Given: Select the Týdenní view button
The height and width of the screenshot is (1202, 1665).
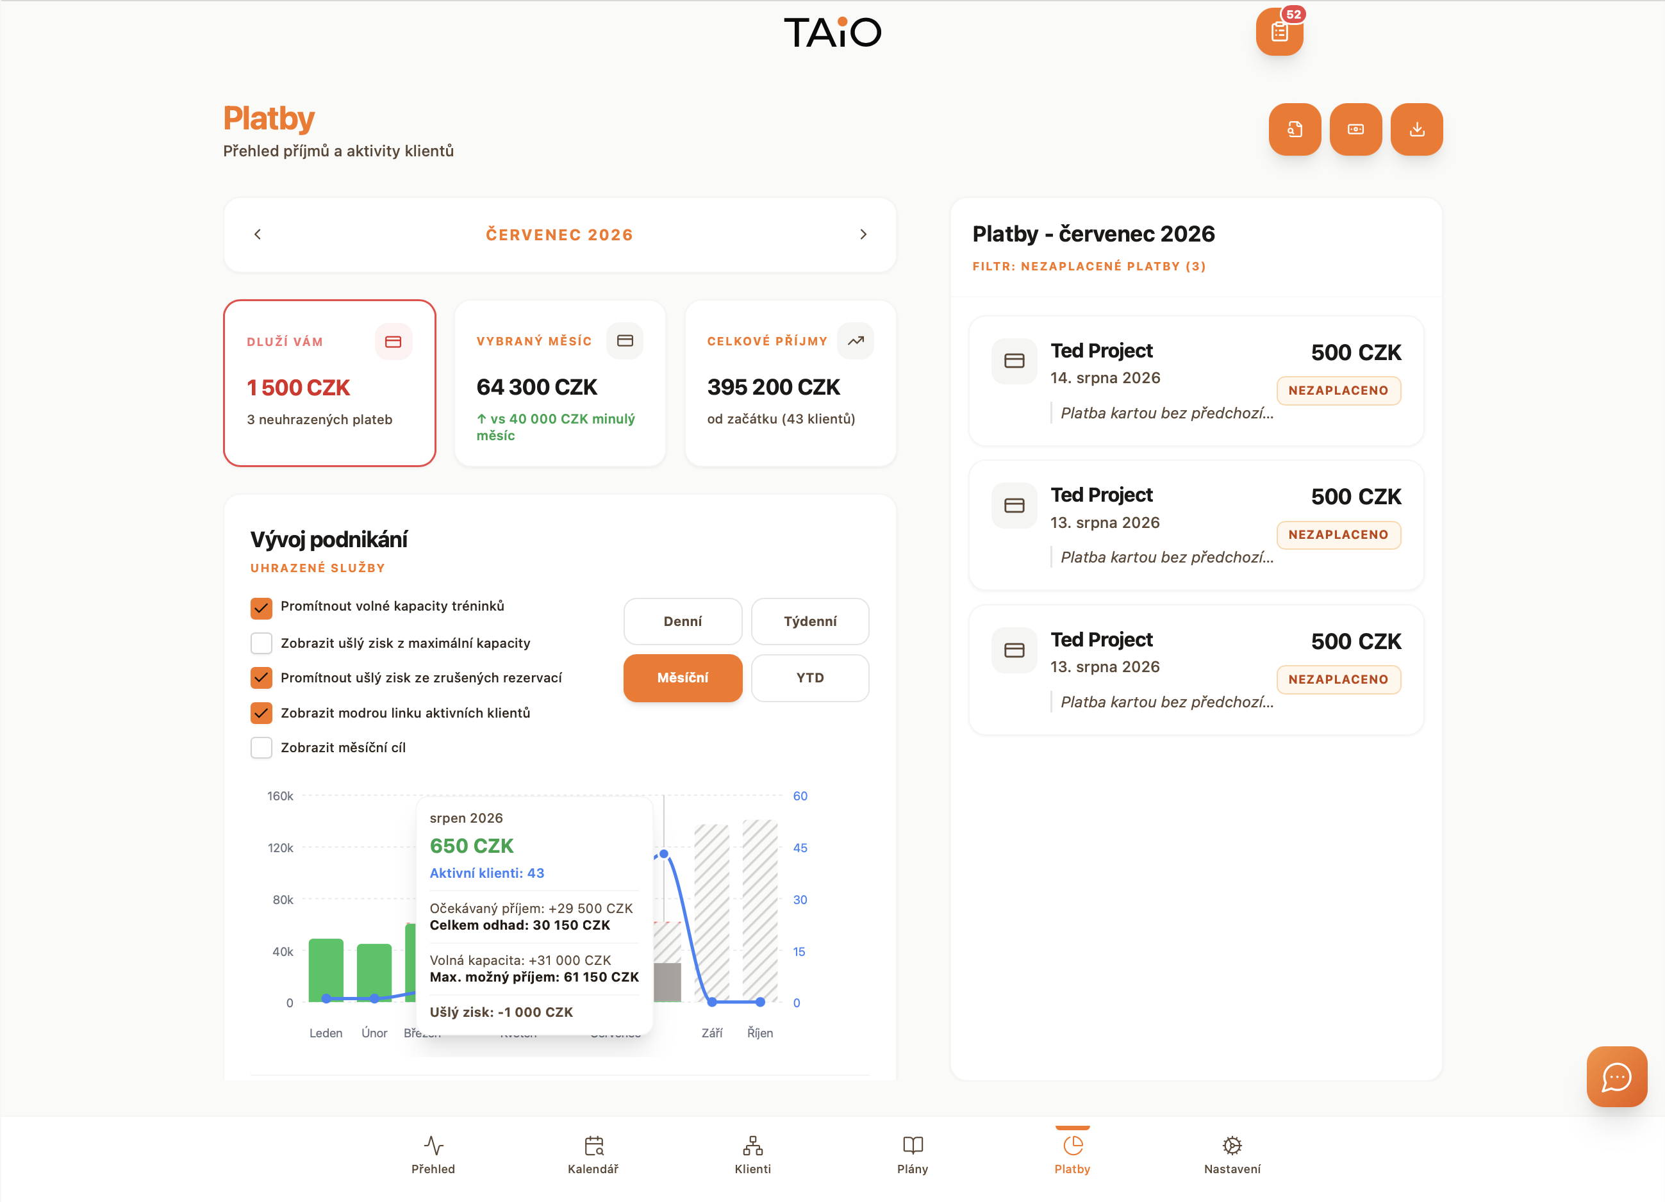Looking at the screenshot, I should click(x=809, y=621).
